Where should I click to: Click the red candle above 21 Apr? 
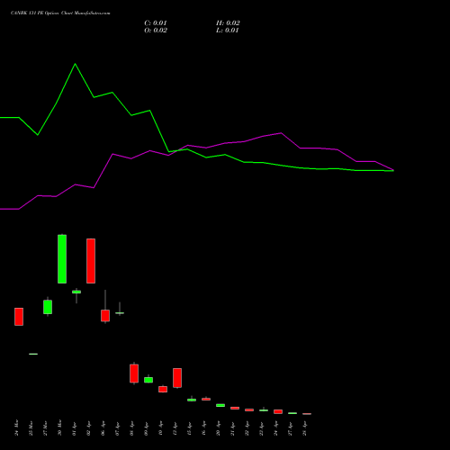(x=235, y=408)
